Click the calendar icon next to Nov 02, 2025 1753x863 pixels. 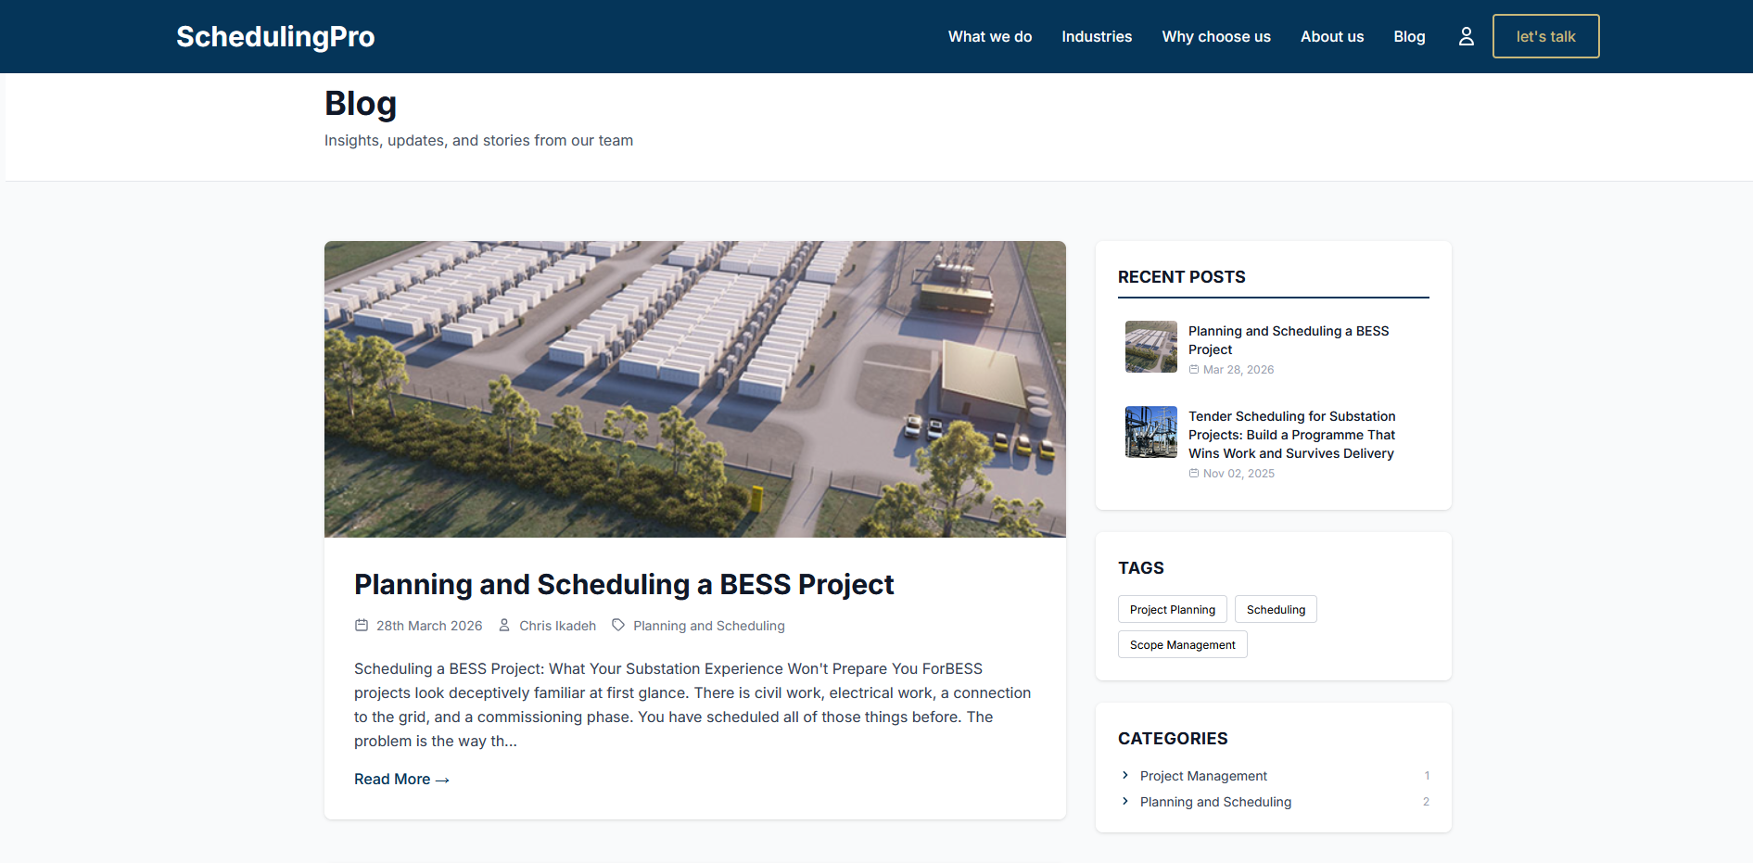tap(1194, 474)
